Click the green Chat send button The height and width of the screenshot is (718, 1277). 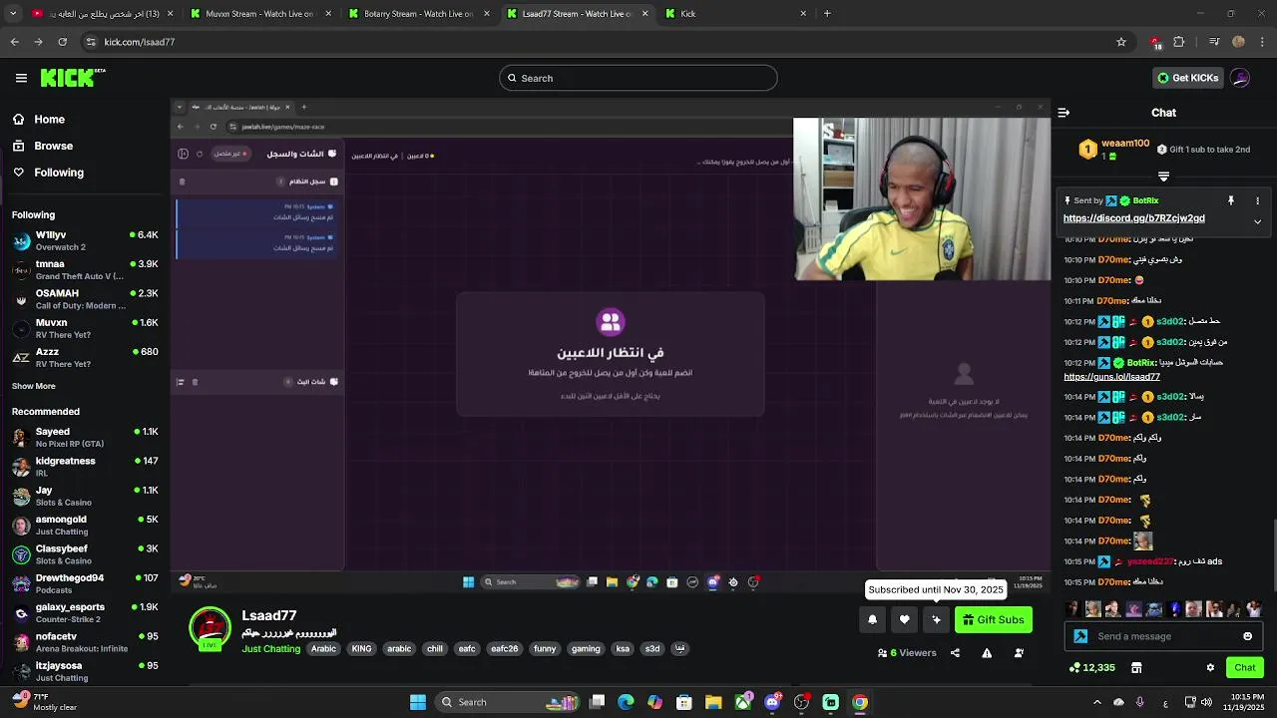1244,667
